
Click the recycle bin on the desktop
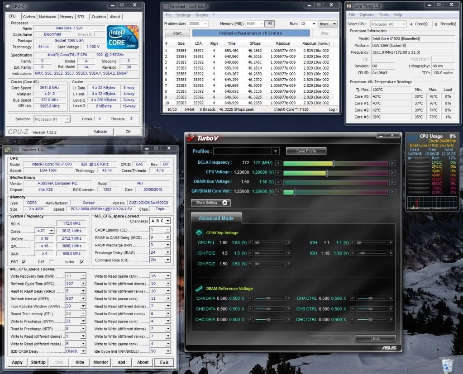(447, 365)
